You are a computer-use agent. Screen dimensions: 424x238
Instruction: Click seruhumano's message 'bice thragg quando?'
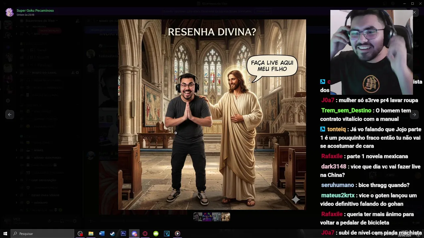365,185
